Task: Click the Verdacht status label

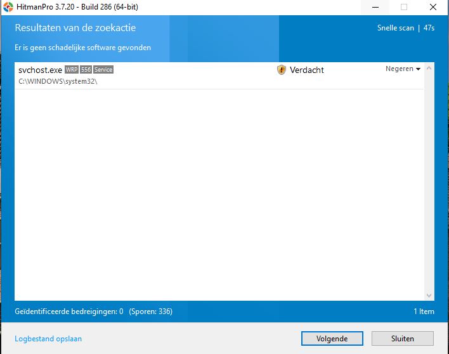Action: pyautogui.click(x=307, y=70)
